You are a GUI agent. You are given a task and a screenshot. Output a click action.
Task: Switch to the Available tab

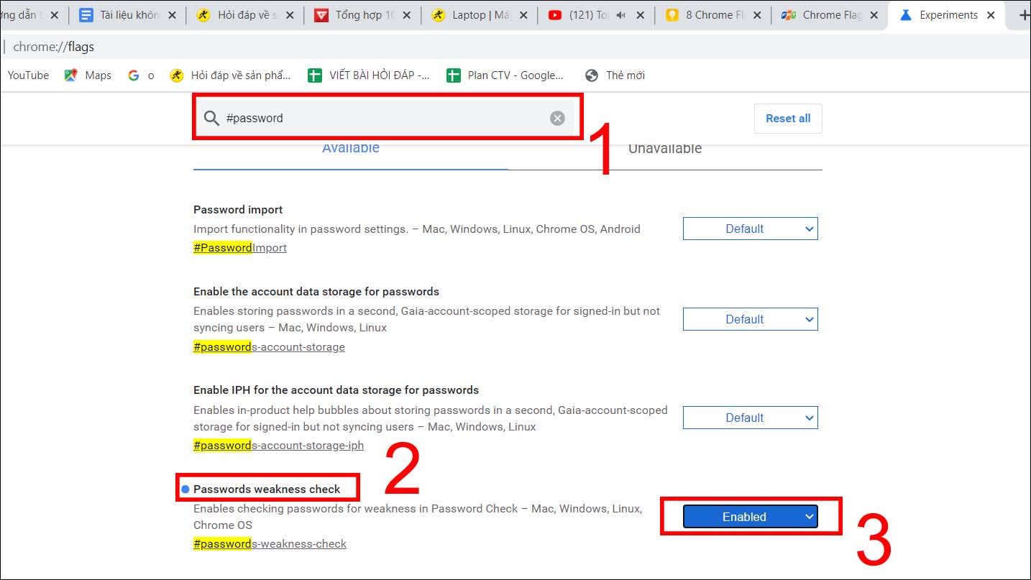pos(350,149)
